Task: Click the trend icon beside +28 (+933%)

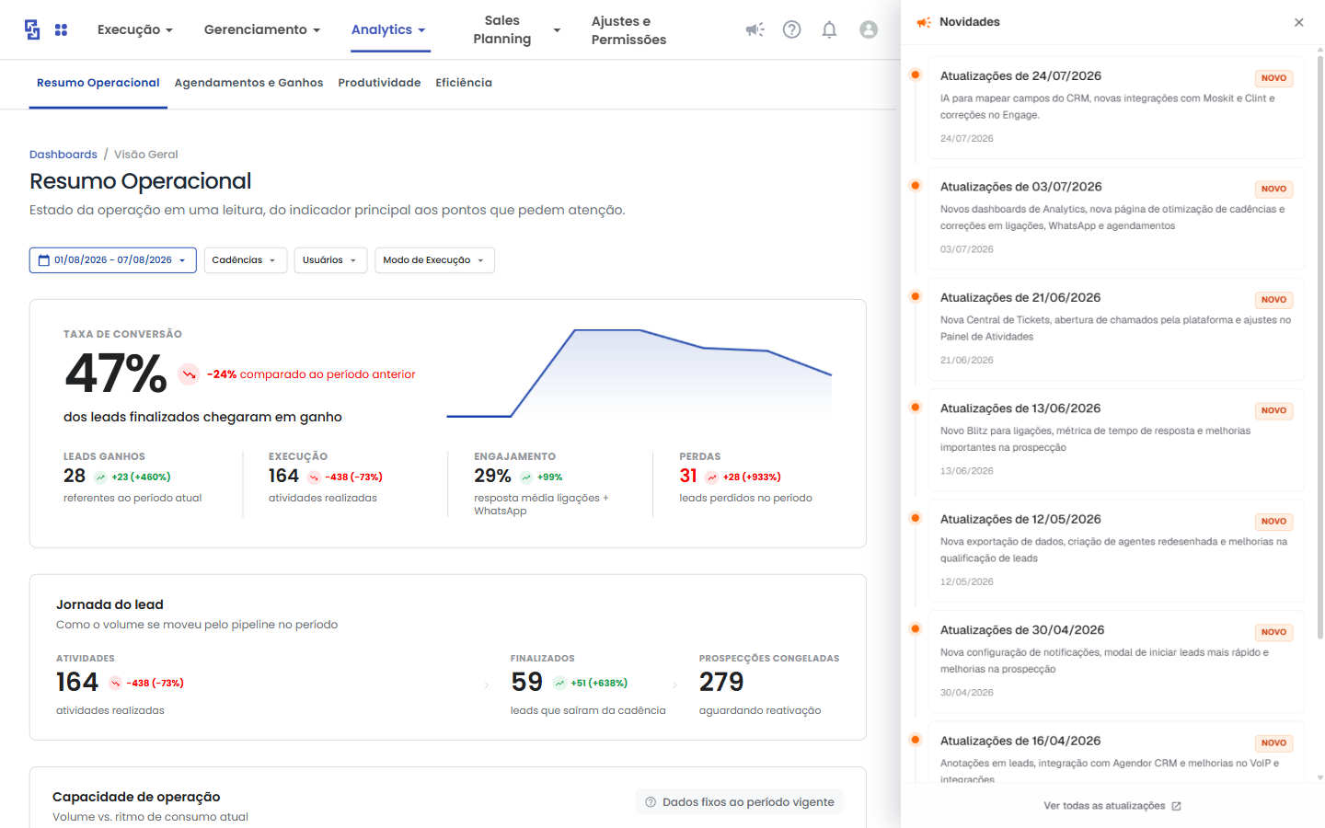Action: 711,477
